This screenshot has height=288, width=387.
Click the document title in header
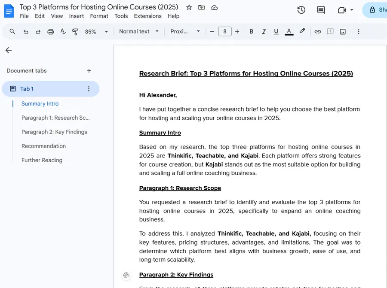99,7
